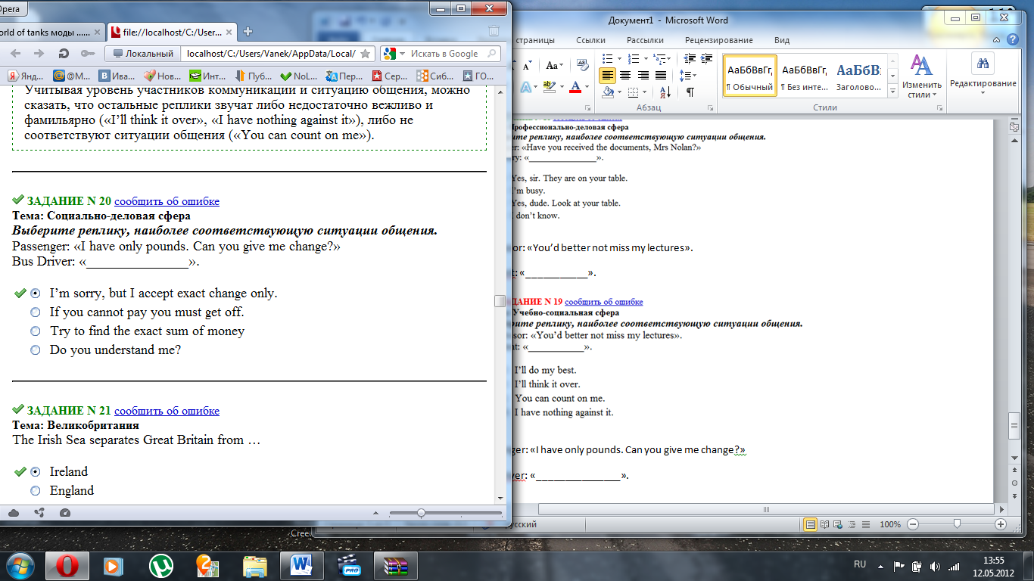The image size is (1034, 581).
Task: Decrease indent in Word
Action: [690, 58]
